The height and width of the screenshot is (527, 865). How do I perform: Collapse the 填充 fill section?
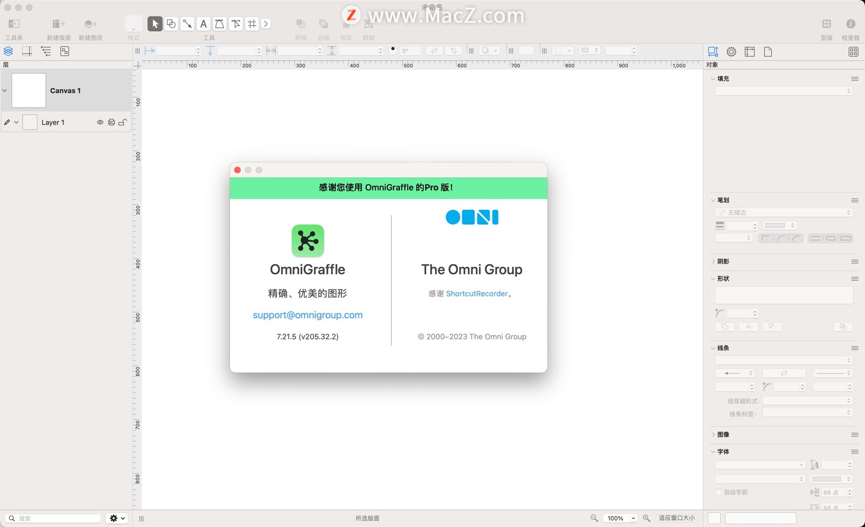pos(713,79)
